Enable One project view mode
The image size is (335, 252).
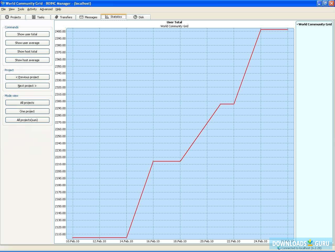pyautogui.click(x=27, y=111)
